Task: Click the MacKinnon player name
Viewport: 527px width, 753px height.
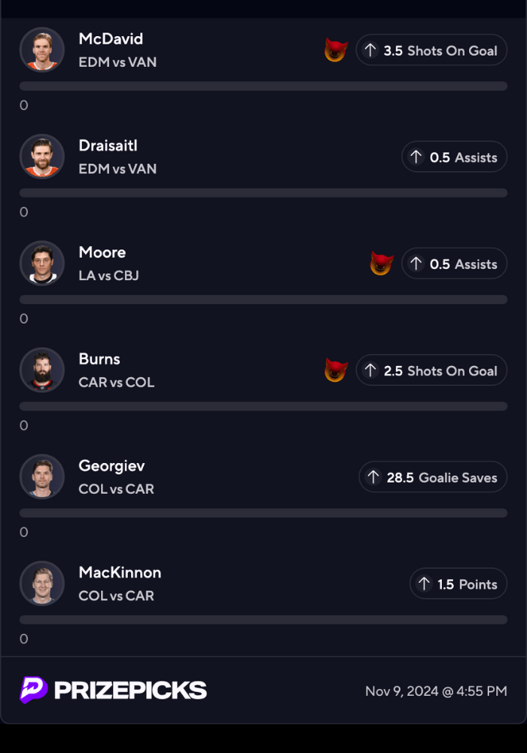Action: [120, 573]
